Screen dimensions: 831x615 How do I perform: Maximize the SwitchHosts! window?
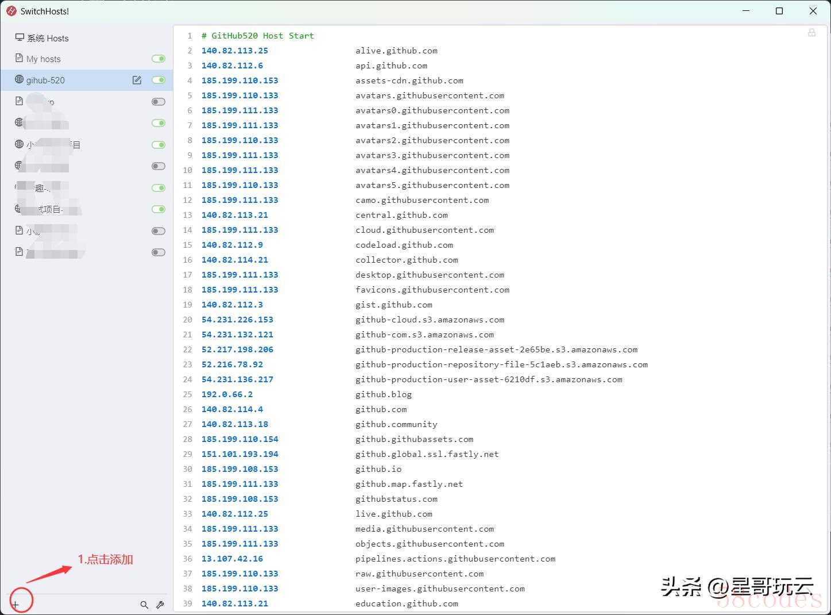(779, 11)
